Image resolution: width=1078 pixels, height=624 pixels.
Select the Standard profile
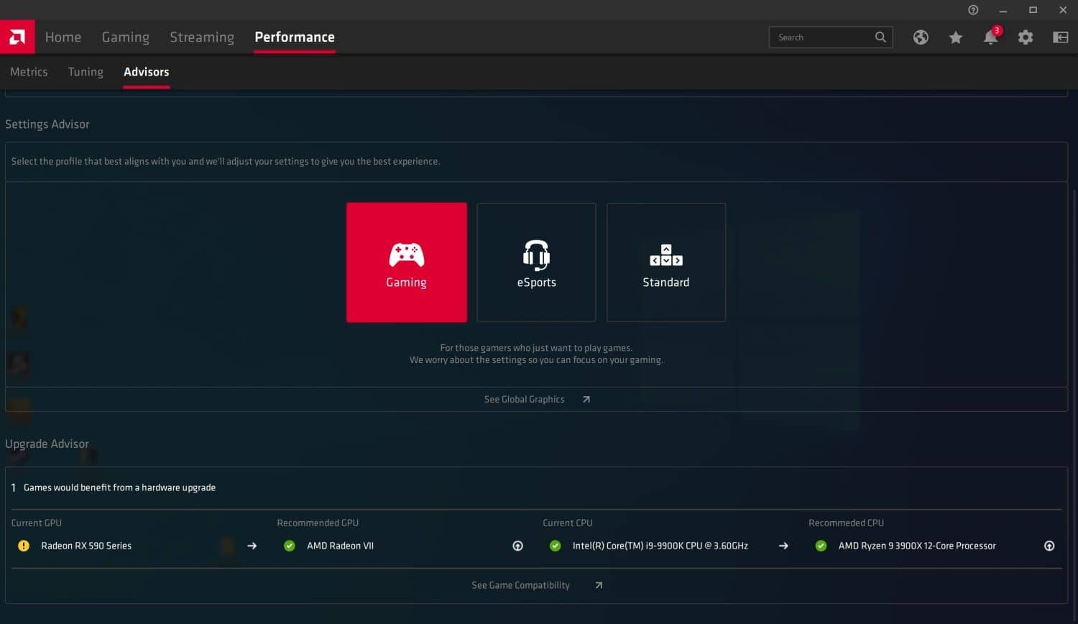click(665, 262)
